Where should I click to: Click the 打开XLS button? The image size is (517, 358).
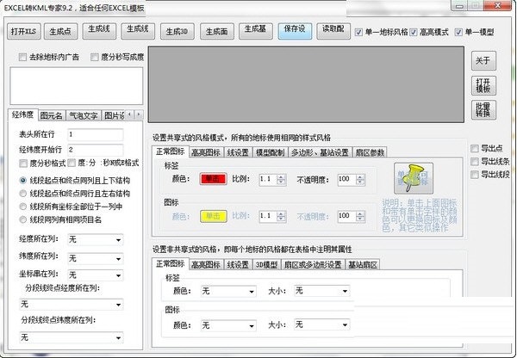(24, 32)
